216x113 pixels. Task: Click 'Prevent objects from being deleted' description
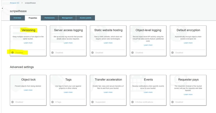click(x=28, y=86)
